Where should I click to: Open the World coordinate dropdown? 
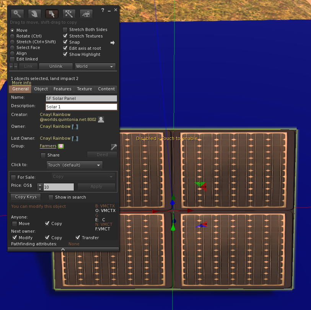tap(95, 66)
